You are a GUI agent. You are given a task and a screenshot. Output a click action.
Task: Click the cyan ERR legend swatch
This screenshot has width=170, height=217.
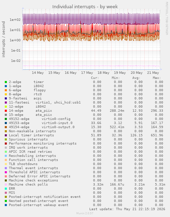[6, 189]
